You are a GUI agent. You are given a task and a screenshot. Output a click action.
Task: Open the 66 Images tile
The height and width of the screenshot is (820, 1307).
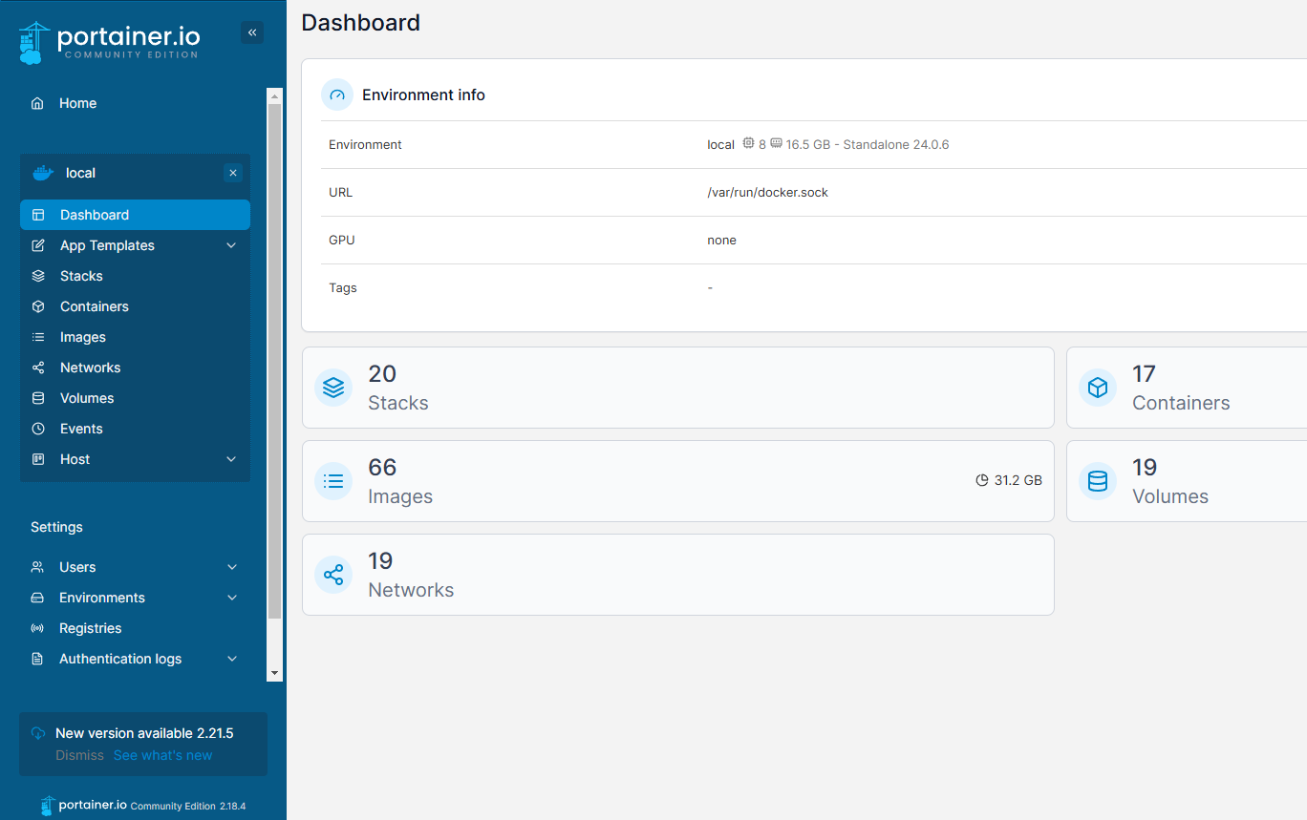point(678,481)
